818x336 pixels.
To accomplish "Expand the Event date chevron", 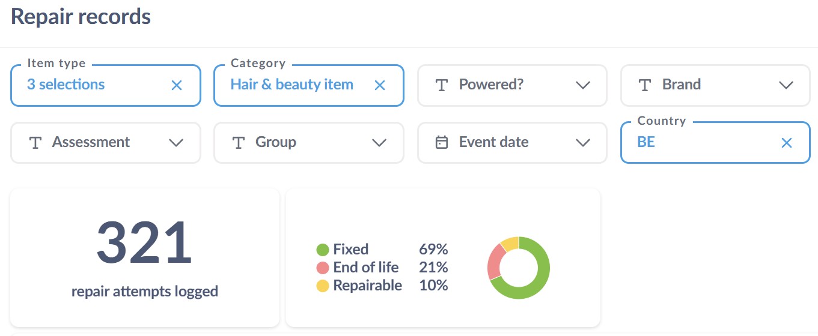I will point(582,143).
